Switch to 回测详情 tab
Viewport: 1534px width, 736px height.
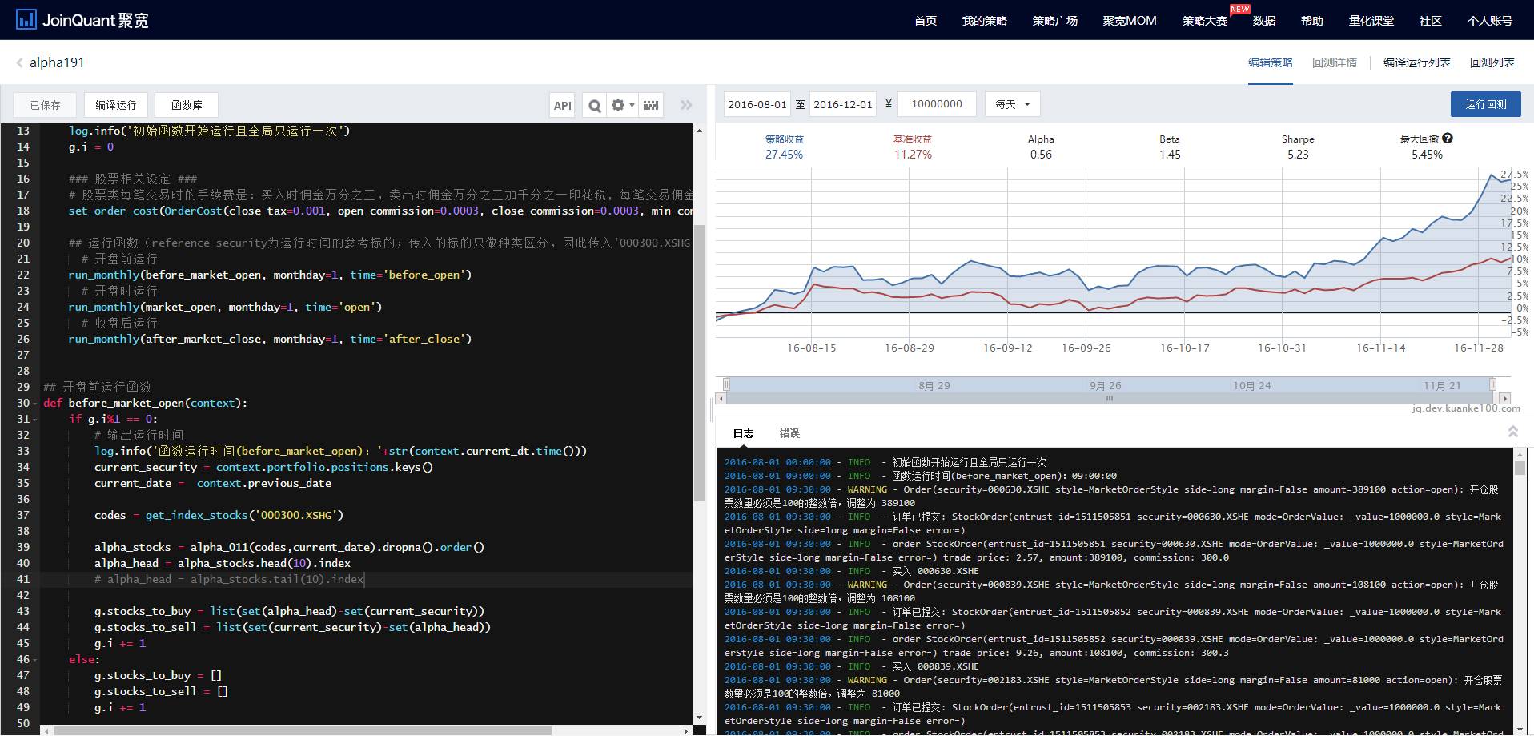(1334, 62)
